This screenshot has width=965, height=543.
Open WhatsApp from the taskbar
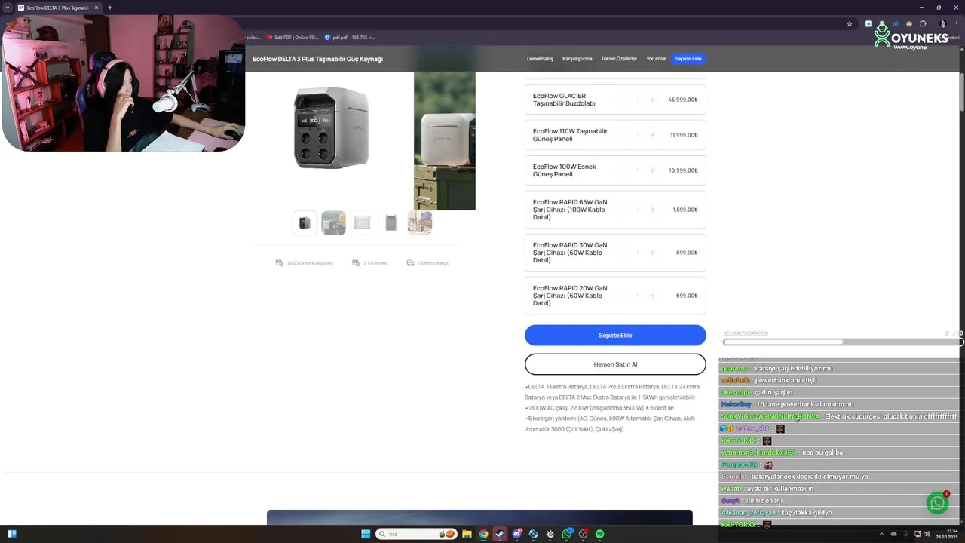click(567, 534)
